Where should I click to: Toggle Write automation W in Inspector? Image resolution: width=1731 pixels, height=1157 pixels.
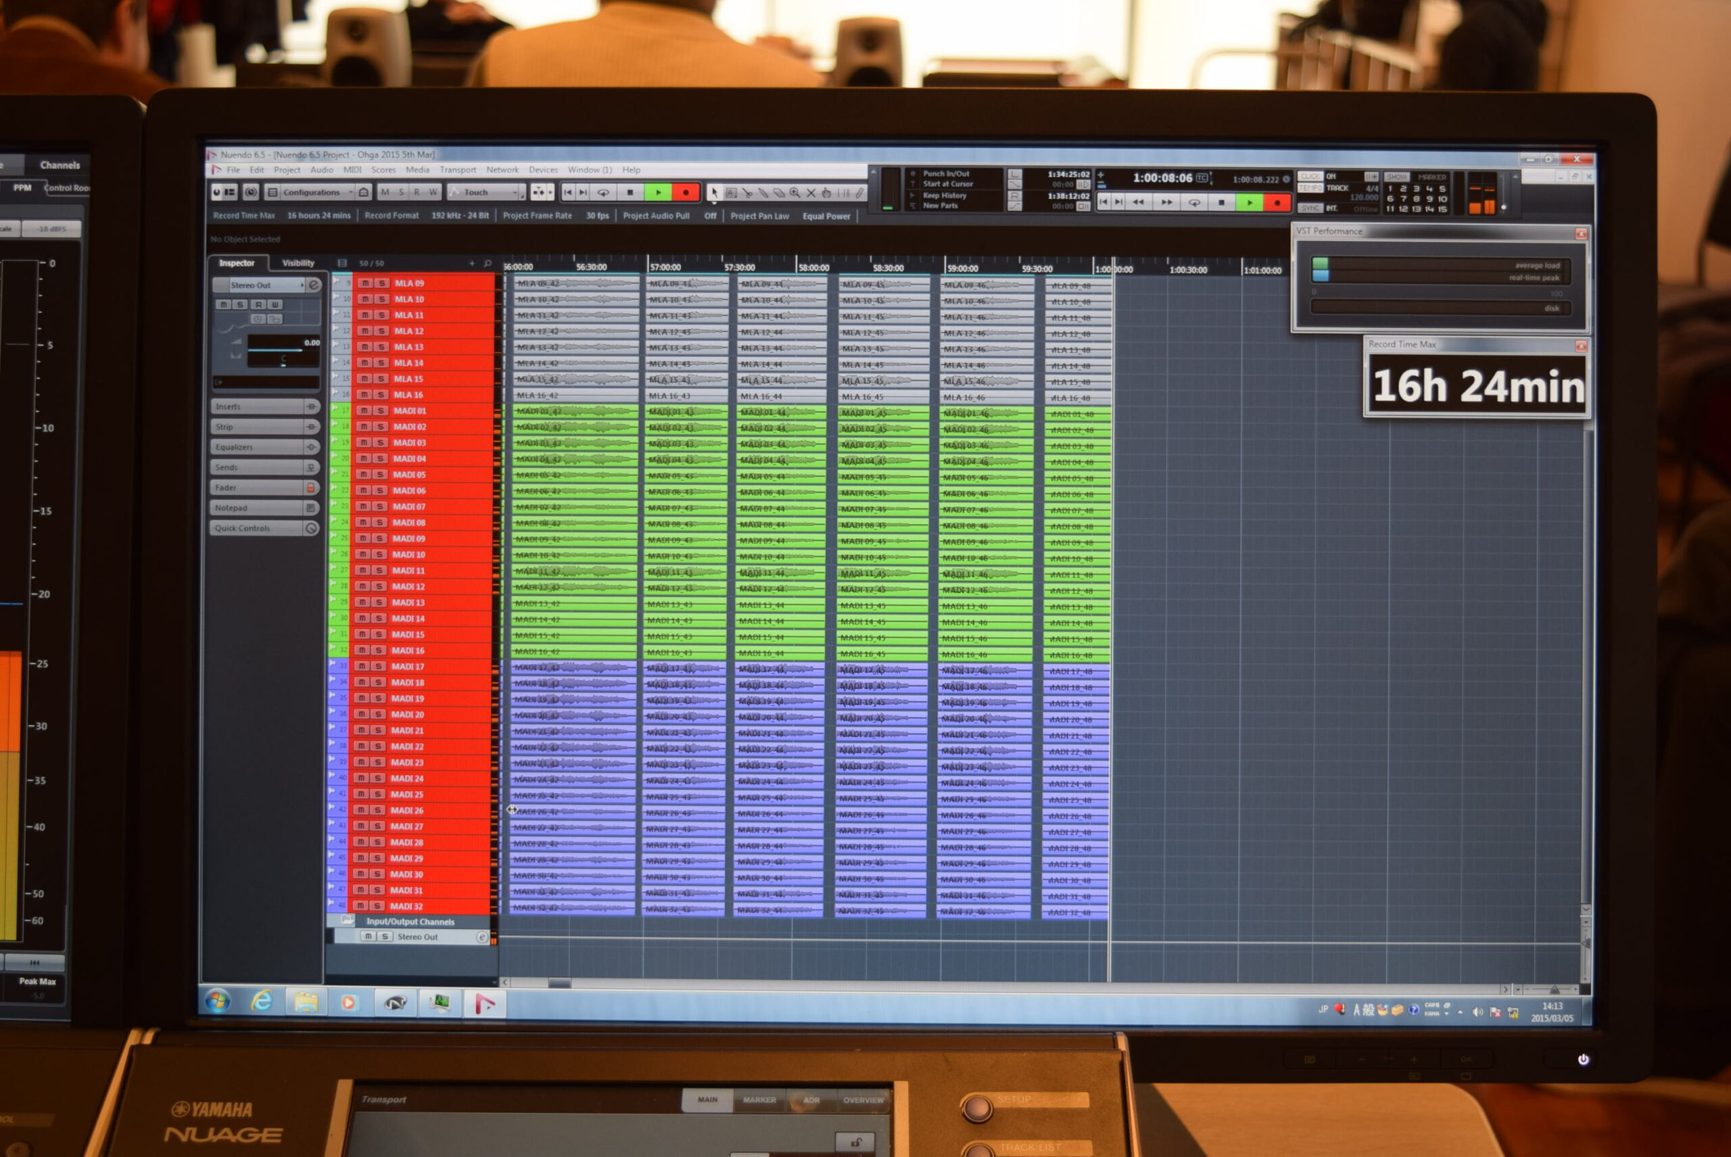275,305
